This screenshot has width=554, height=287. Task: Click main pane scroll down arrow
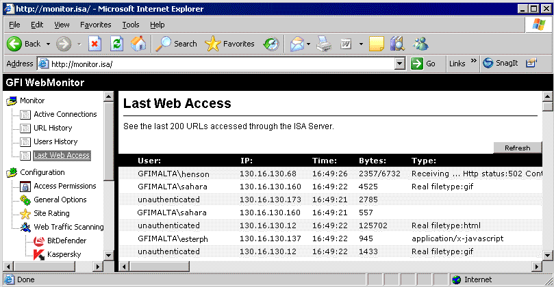(547, 255)
